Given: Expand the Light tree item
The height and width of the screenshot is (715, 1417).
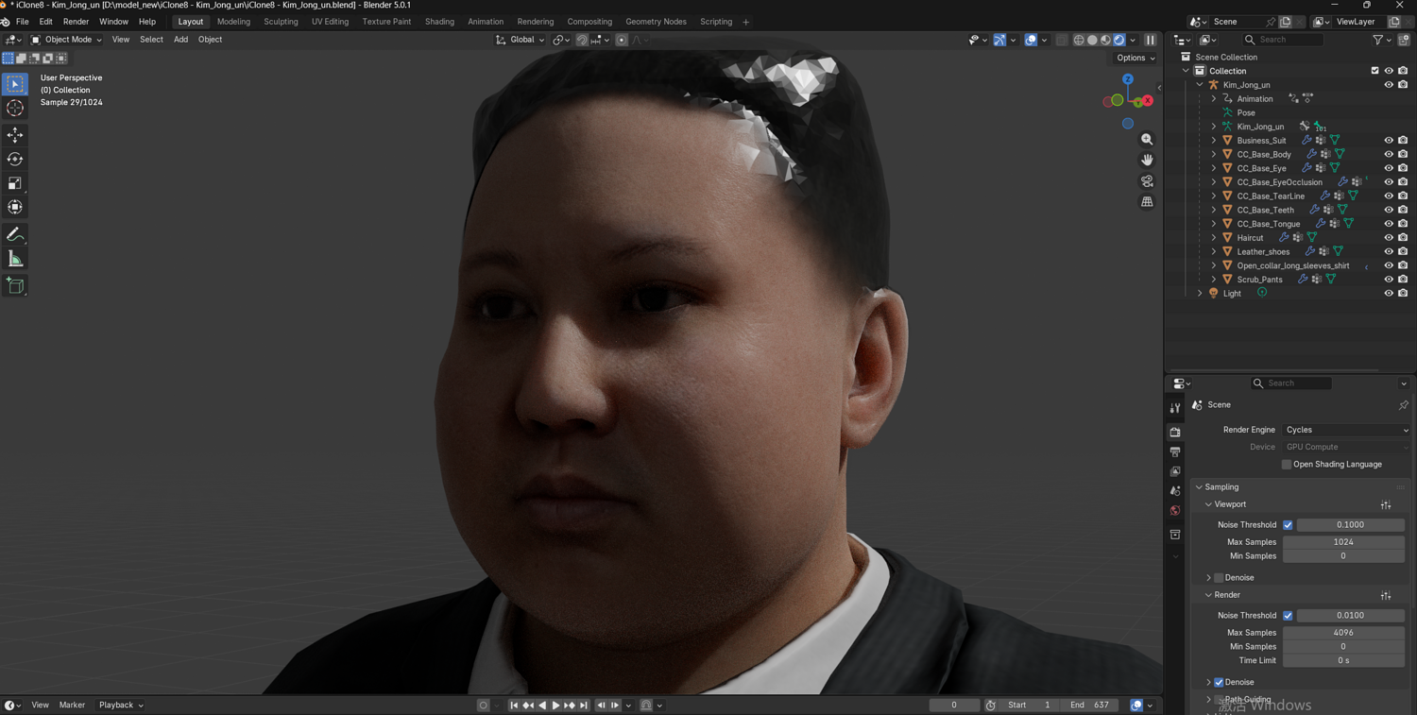Looking at the screenshot, I should (1200, 294).
